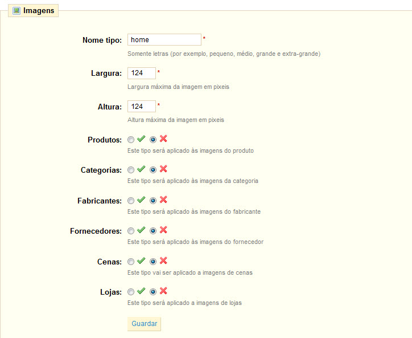
Task: Enable Categorias with the yes radio button
Action: (131, 170)
